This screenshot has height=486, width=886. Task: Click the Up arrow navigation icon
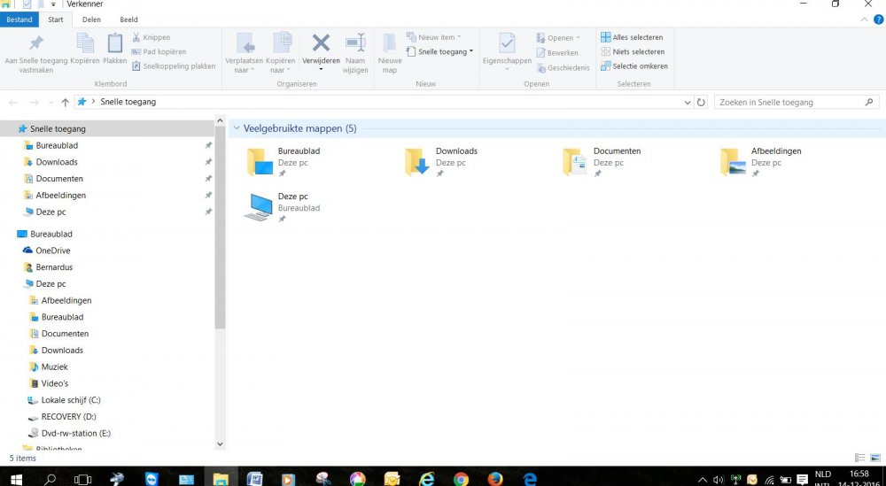(x=66, y=103)
